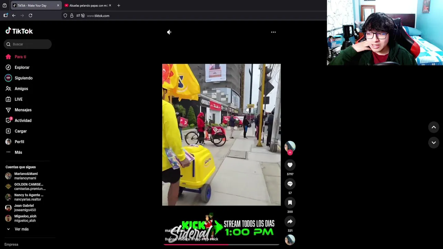Click the padlock site info icon

72,16
